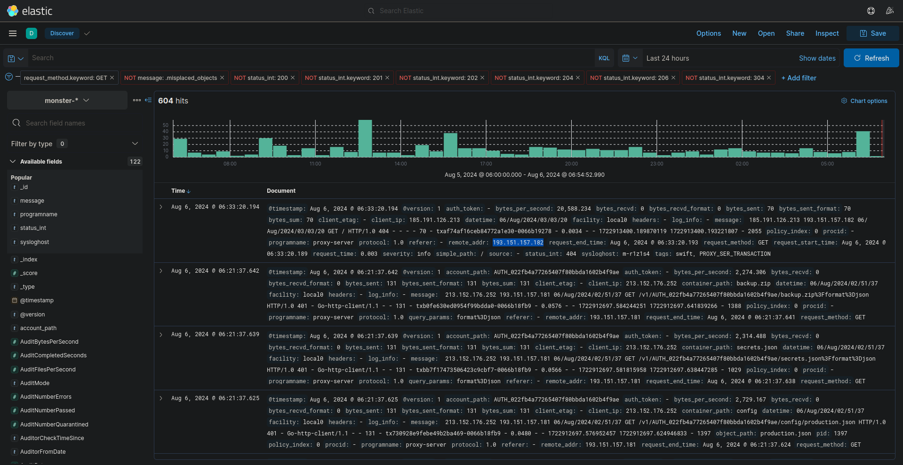Expand the monster-* index pattern dropdown
Screen dimensions: 903x465
[67, 101]
